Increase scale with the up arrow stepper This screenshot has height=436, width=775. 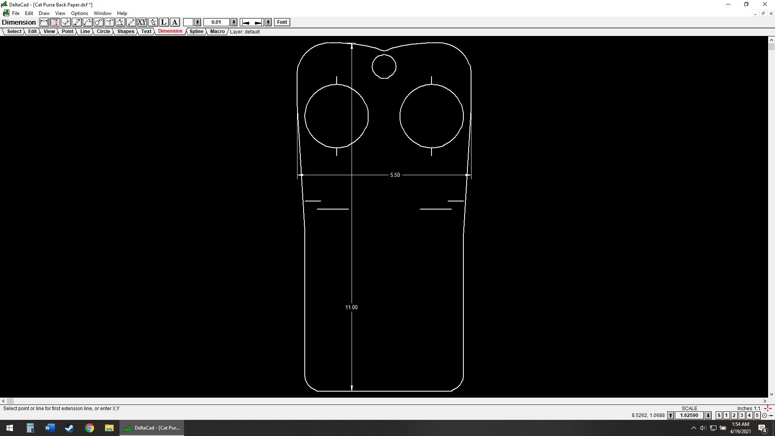(x=670, y=415)
